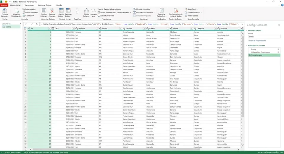Viewport: 284px width, 154px height.
Task: Open the Gerenciar menu in Consulta group
Action: pos(28,16)
